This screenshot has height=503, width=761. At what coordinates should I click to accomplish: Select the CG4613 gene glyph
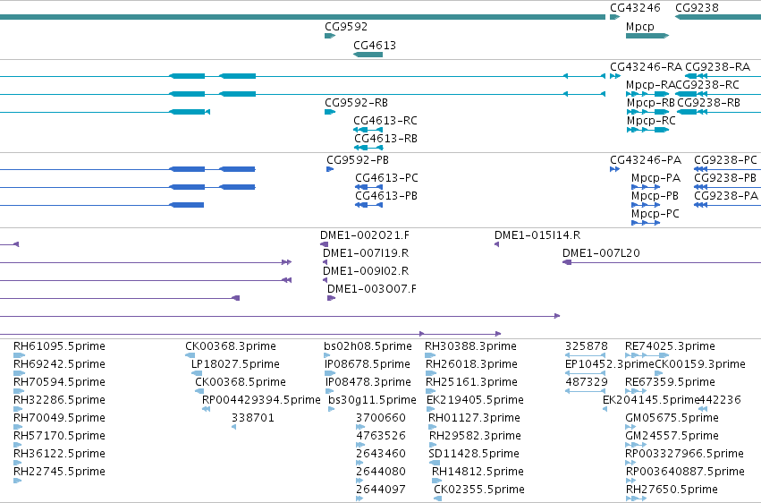click(368, 55)
